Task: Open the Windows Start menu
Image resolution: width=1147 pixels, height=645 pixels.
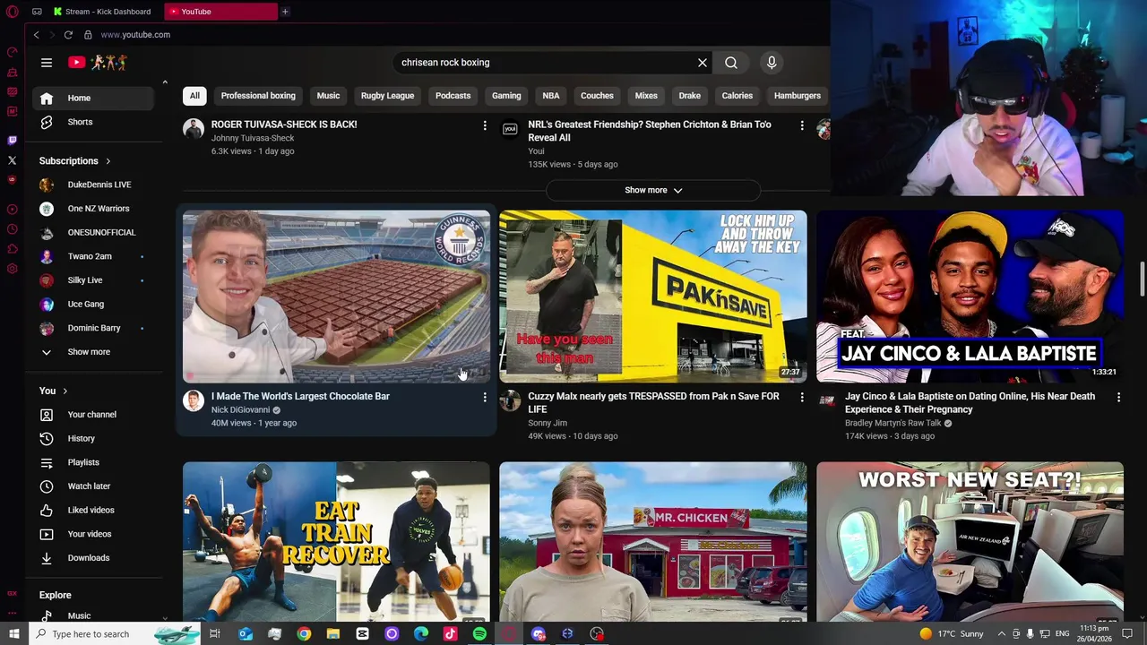Action: (x=13, y=634)
